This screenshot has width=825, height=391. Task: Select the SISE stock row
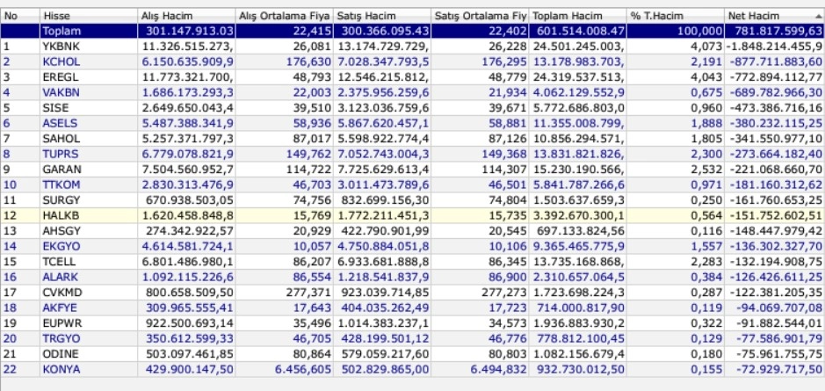[x=413, y=108]
